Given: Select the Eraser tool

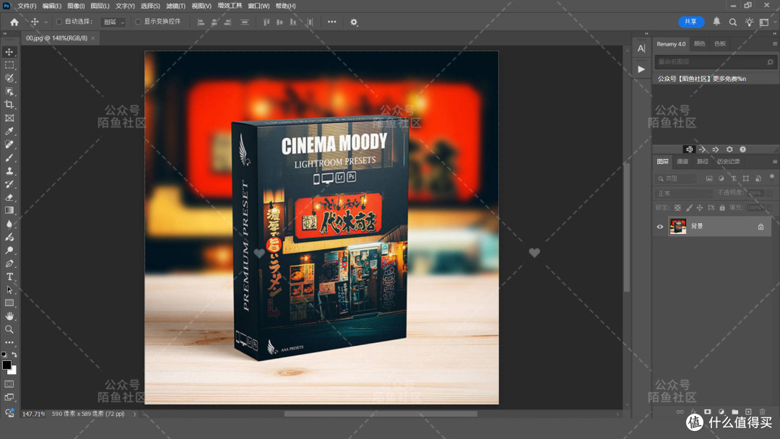Looking at the screenshot, I should (x=9, y=197).
